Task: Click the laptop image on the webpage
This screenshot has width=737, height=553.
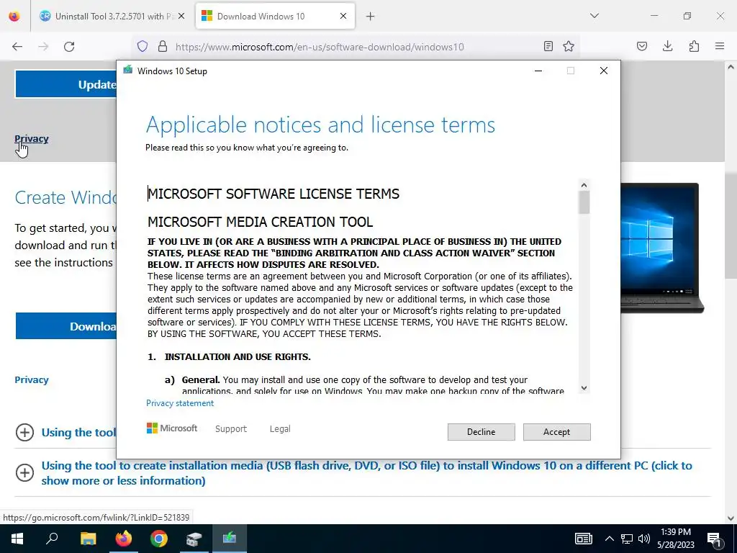Action: (x=663, y=248)
